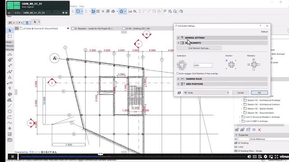Select the Line tool in the toolbox

point(10,106)
